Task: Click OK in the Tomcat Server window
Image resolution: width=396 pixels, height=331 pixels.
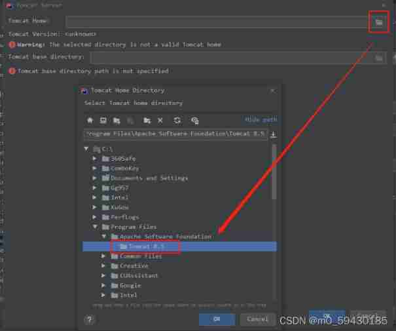Action: 327,316
